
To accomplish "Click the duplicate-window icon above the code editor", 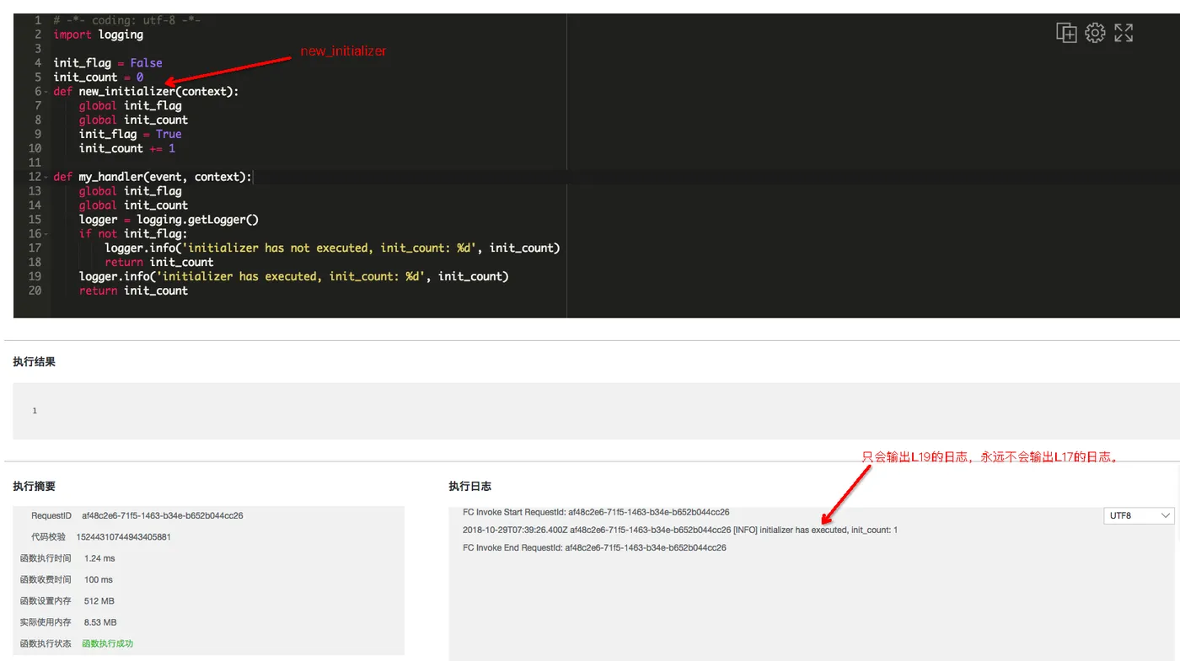I will [1066, 33].
